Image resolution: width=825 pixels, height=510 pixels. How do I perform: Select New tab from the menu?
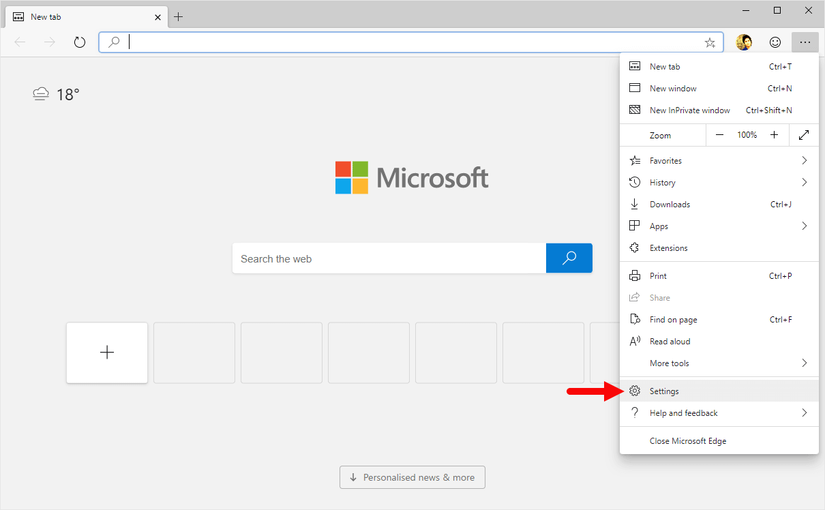[x=719, y=66]
